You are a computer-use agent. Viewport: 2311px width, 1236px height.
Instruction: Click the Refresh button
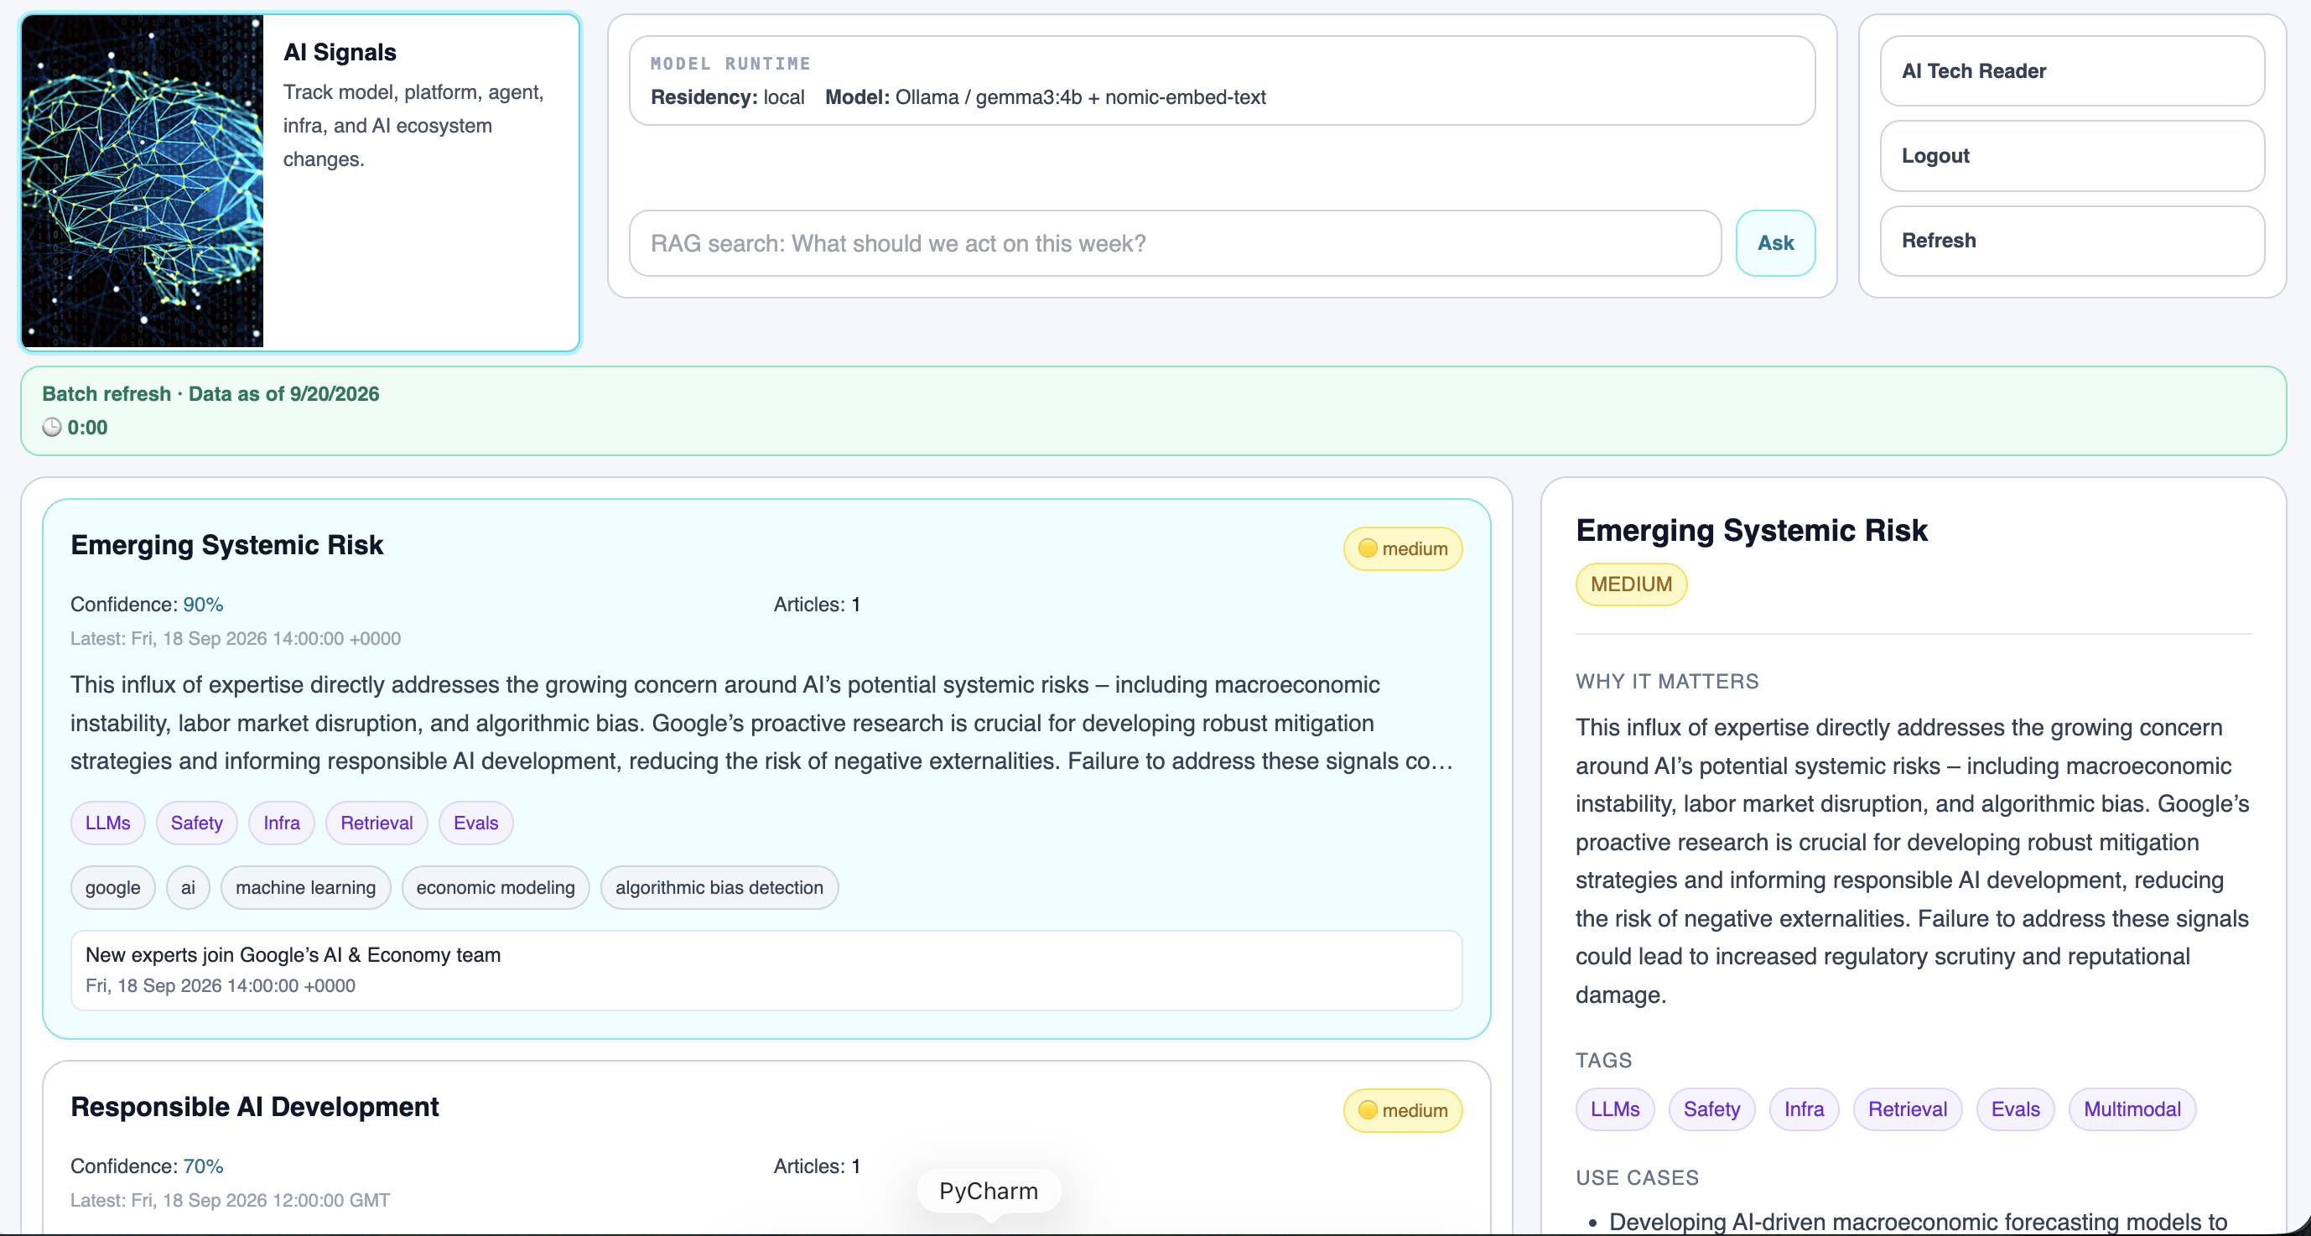(x=2072, y=241)
